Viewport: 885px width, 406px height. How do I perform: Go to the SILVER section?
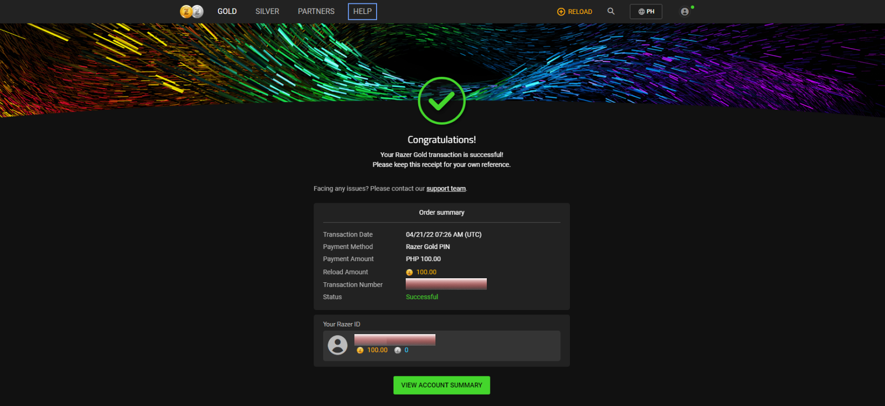(267, 11)
